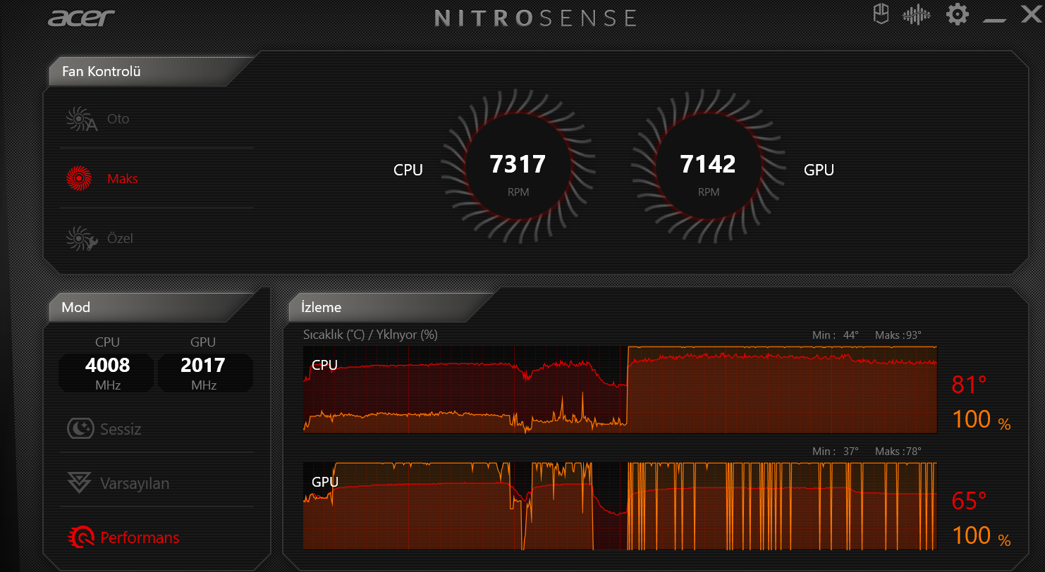Click the GPU graph Min : 37° label
Screen dimensions: 1045x572
coord(836,452)
